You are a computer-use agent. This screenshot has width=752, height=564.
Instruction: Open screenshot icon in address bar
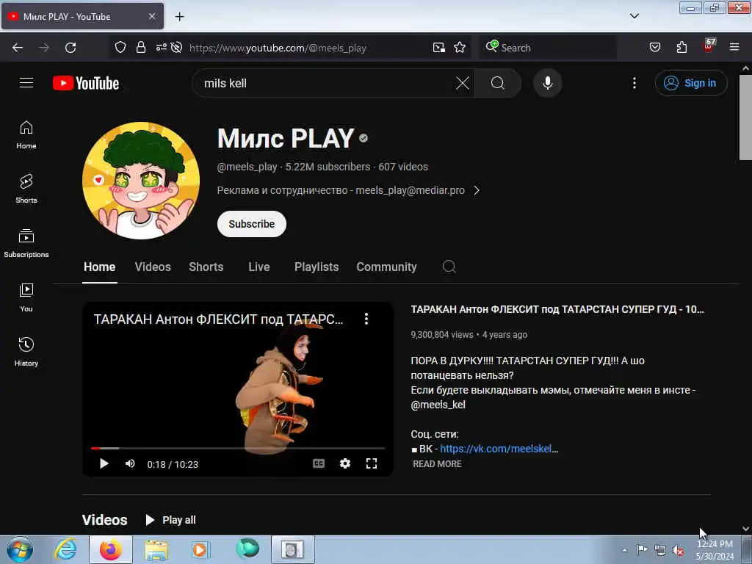[x=438, y=48]
